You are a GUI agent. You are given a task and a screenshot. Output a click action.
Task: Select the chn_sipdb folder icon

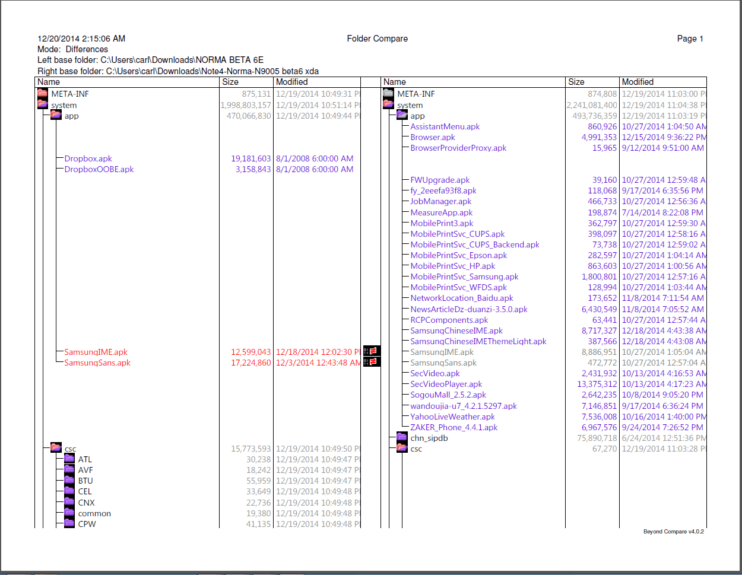pos(402,437)
